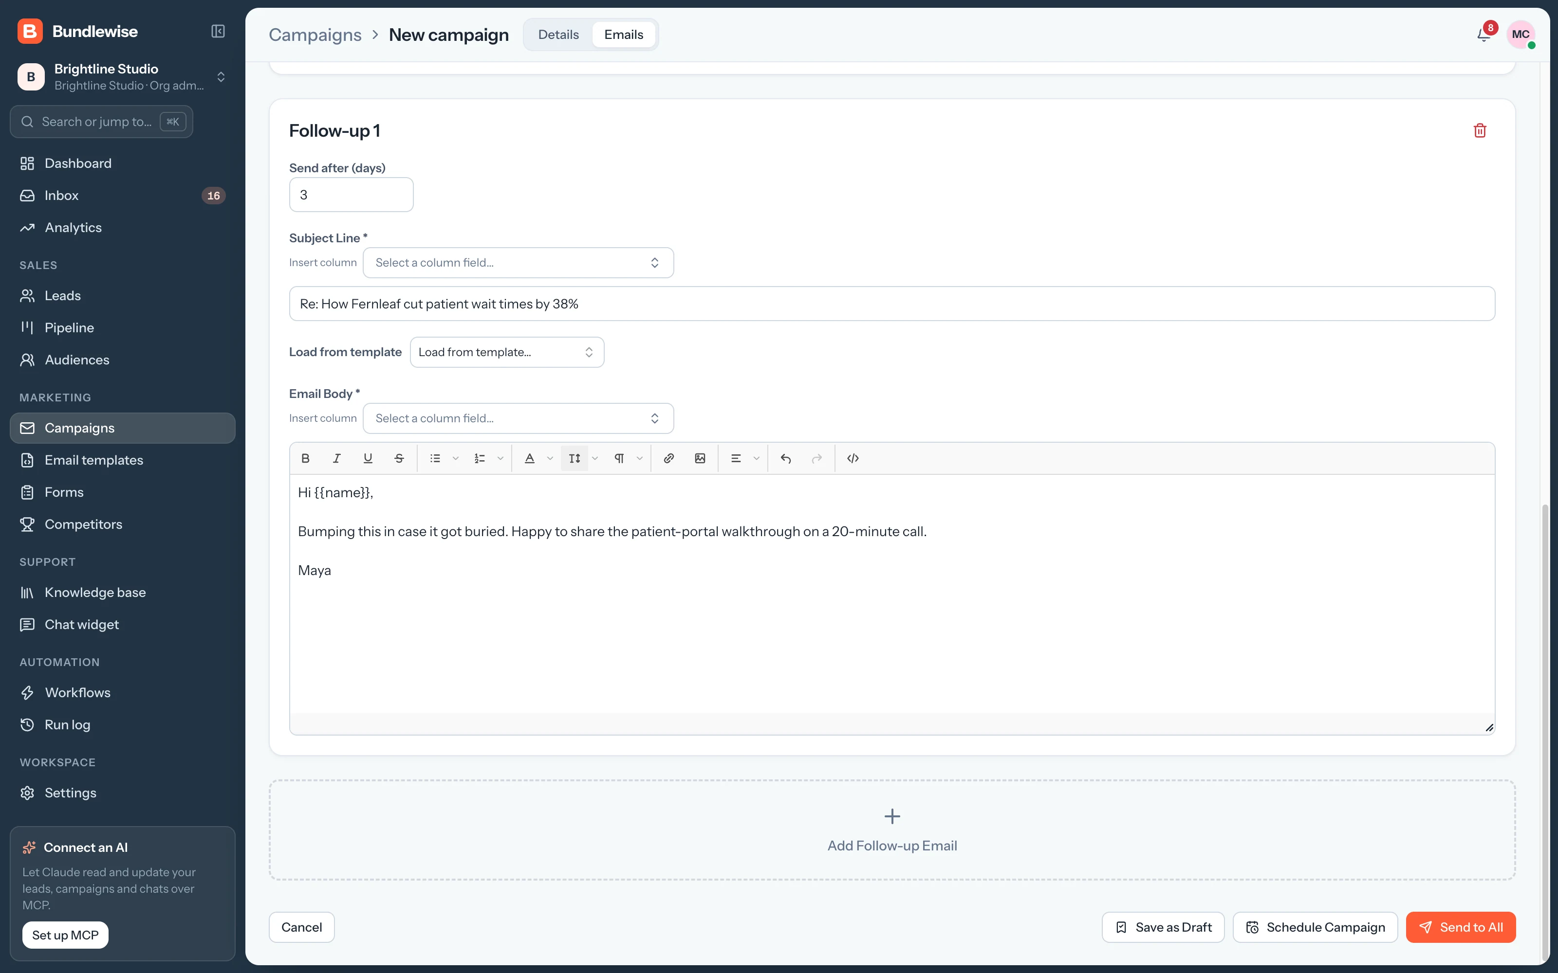Open Workflows under Automation

122,692
